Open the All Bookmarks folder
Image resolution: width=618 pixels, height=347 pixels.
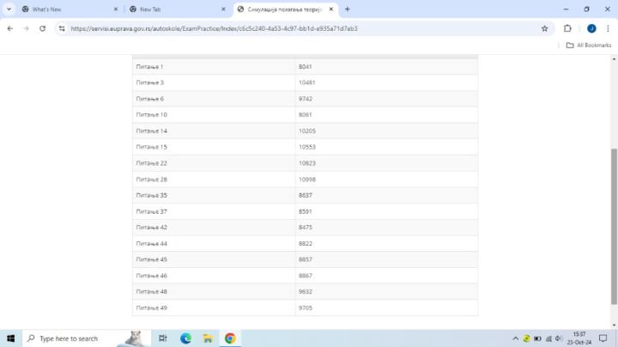coord(589,46)
